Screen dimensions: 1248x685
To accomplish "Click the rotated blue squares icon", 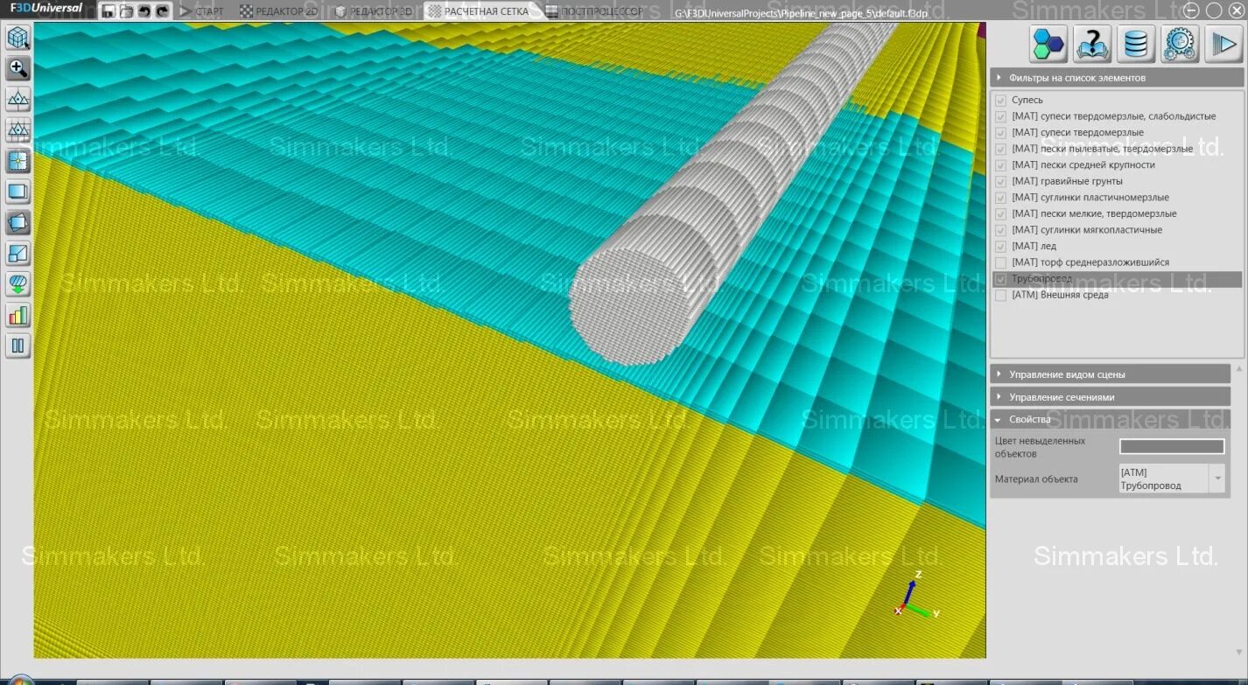I will coord(18,223).
